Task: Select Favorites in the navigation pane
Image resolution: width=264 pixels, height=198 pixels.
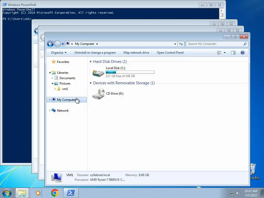Action: click(63, 62)
